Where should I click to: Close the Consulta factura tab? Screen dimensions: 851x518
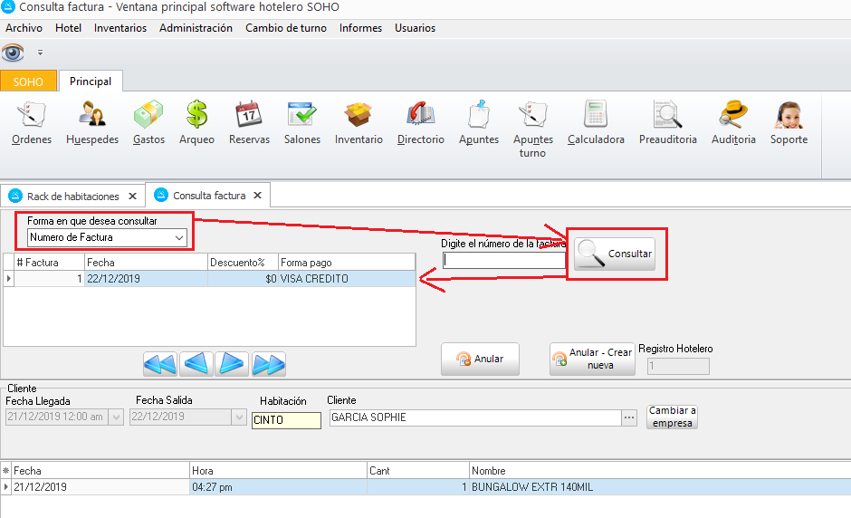pos(258,196)
